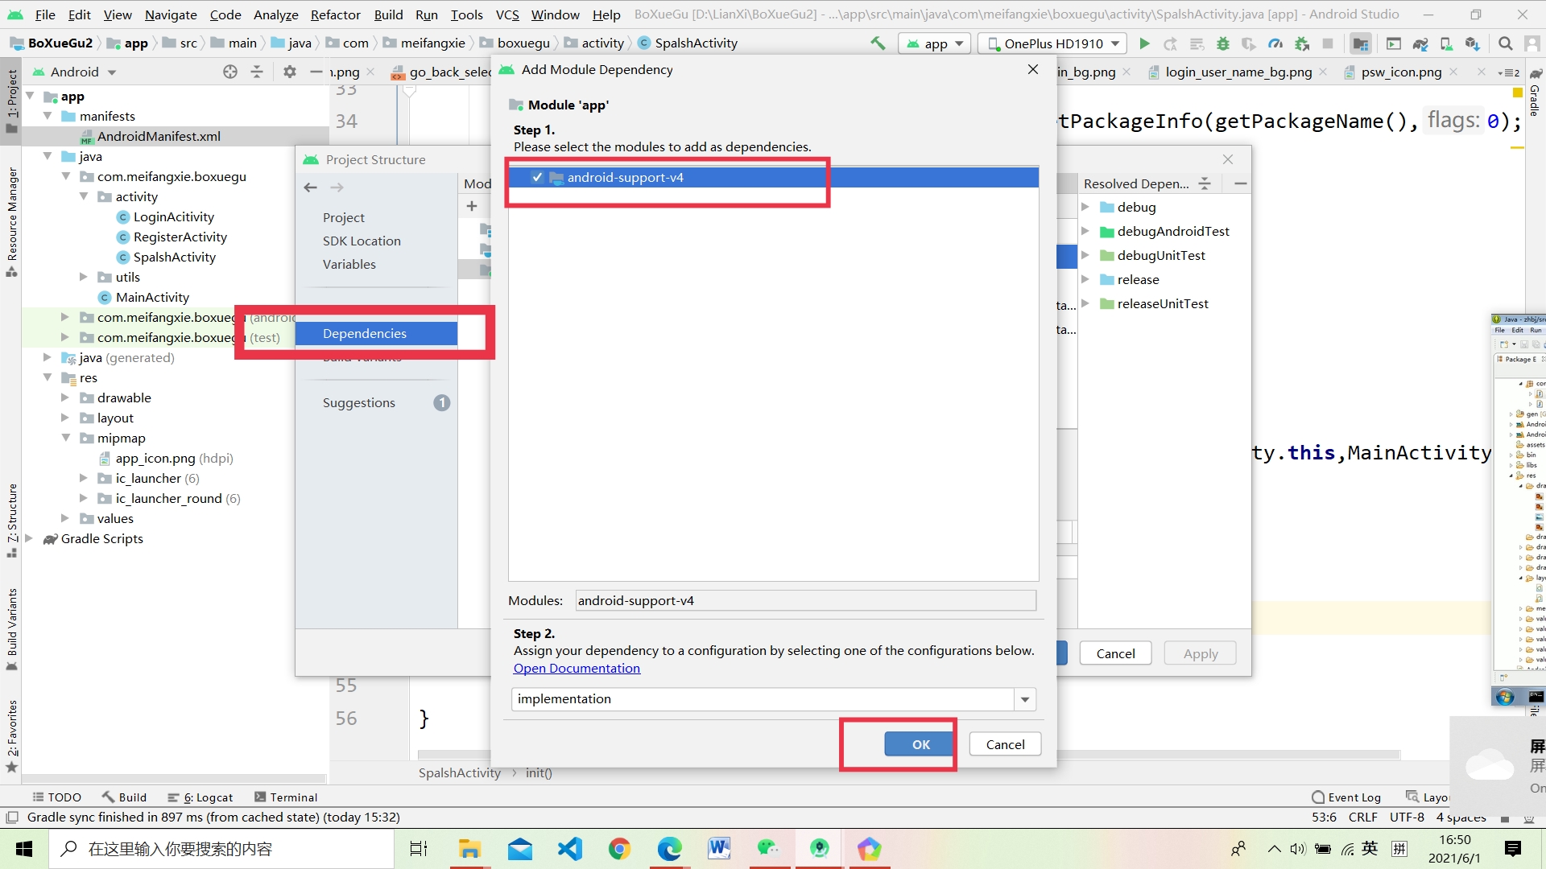Open Visual Studio Code from taskbar
This screenshot has height=869, width=1546.
click(x=570, y=849)
